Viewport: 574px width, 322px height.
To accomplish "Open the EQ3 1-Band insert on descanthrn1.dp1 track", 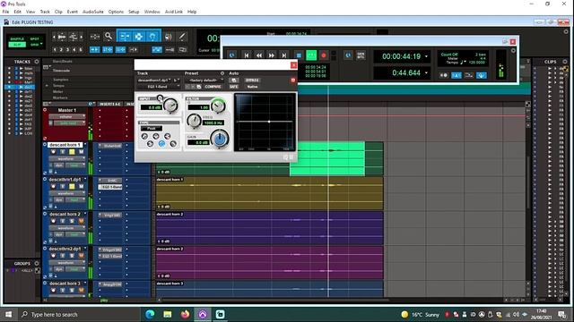I will [110, 187].
